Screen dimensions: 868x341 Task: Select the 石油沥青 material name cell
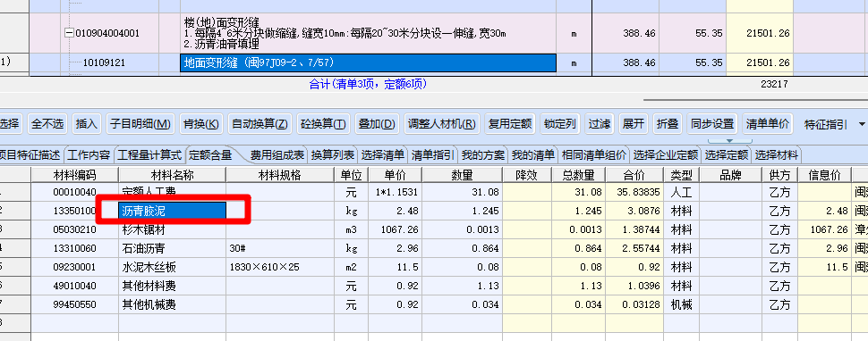pyautogui.click(x=172, y=248)
